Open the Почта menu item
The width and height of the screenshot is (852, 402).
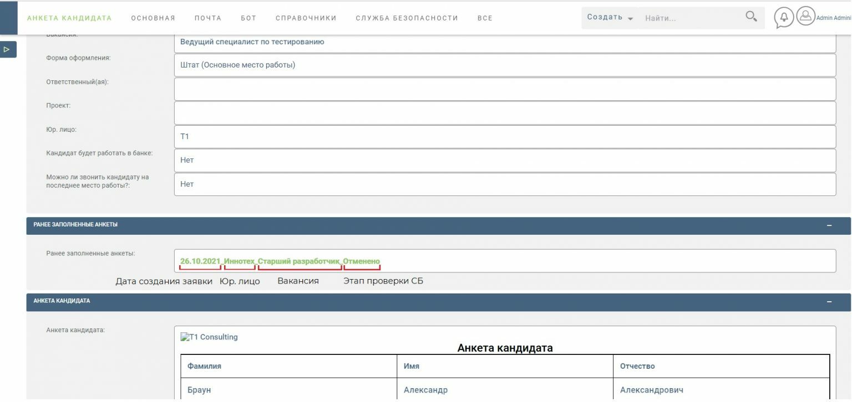[x=208, y=18]
